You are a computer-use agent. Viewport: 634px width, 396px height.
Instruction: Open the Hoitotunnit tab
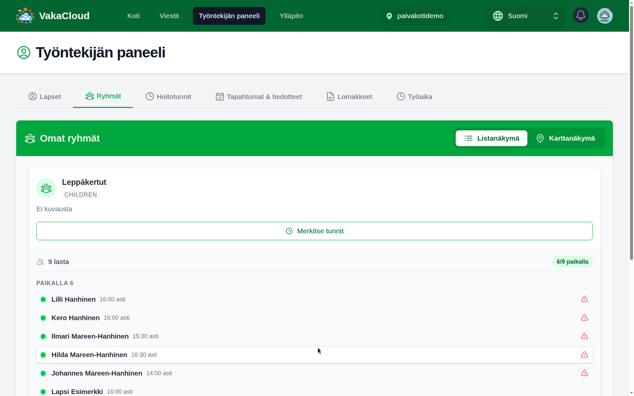pos(168,97)
